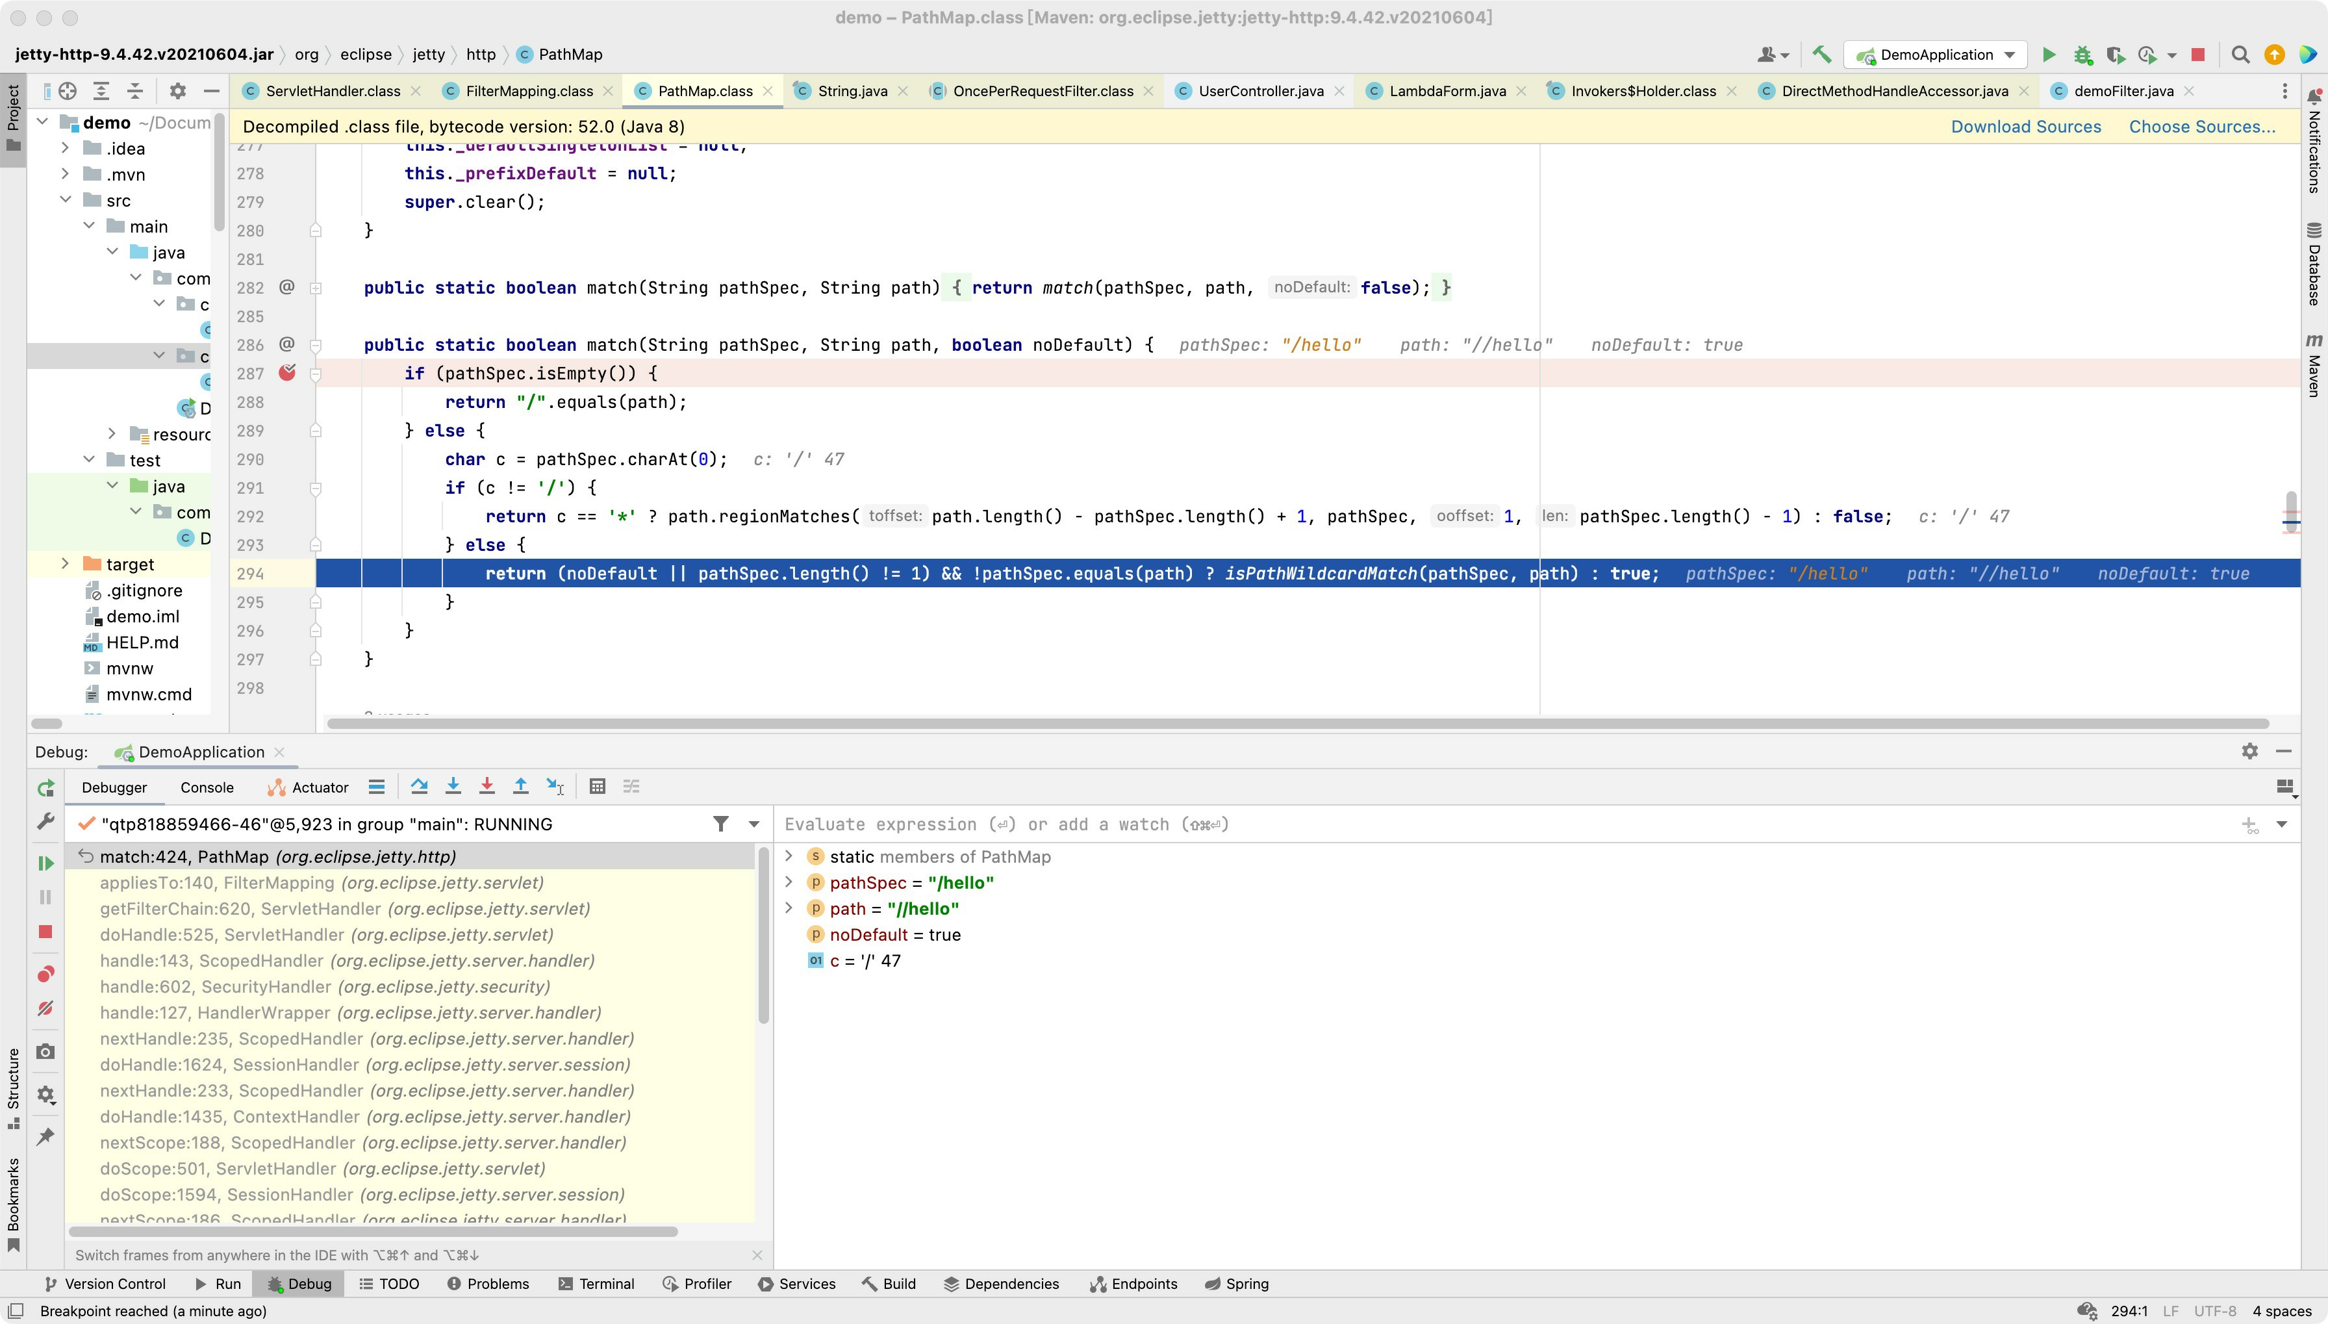
Task: Open the Console tab in Debug panel
Action: [207, 787]
